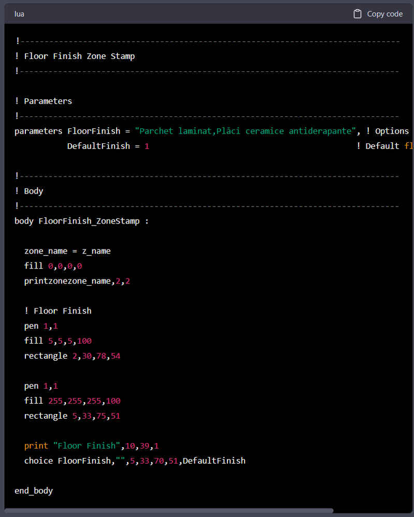Click the "DefaultFinish = 1" line

[x=108, y=146]
